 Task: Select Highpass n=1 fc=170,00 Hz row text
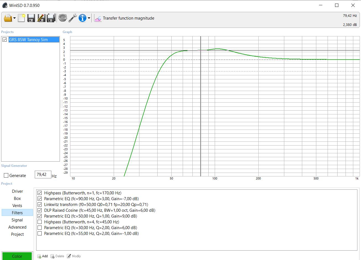tap(83, 193)
